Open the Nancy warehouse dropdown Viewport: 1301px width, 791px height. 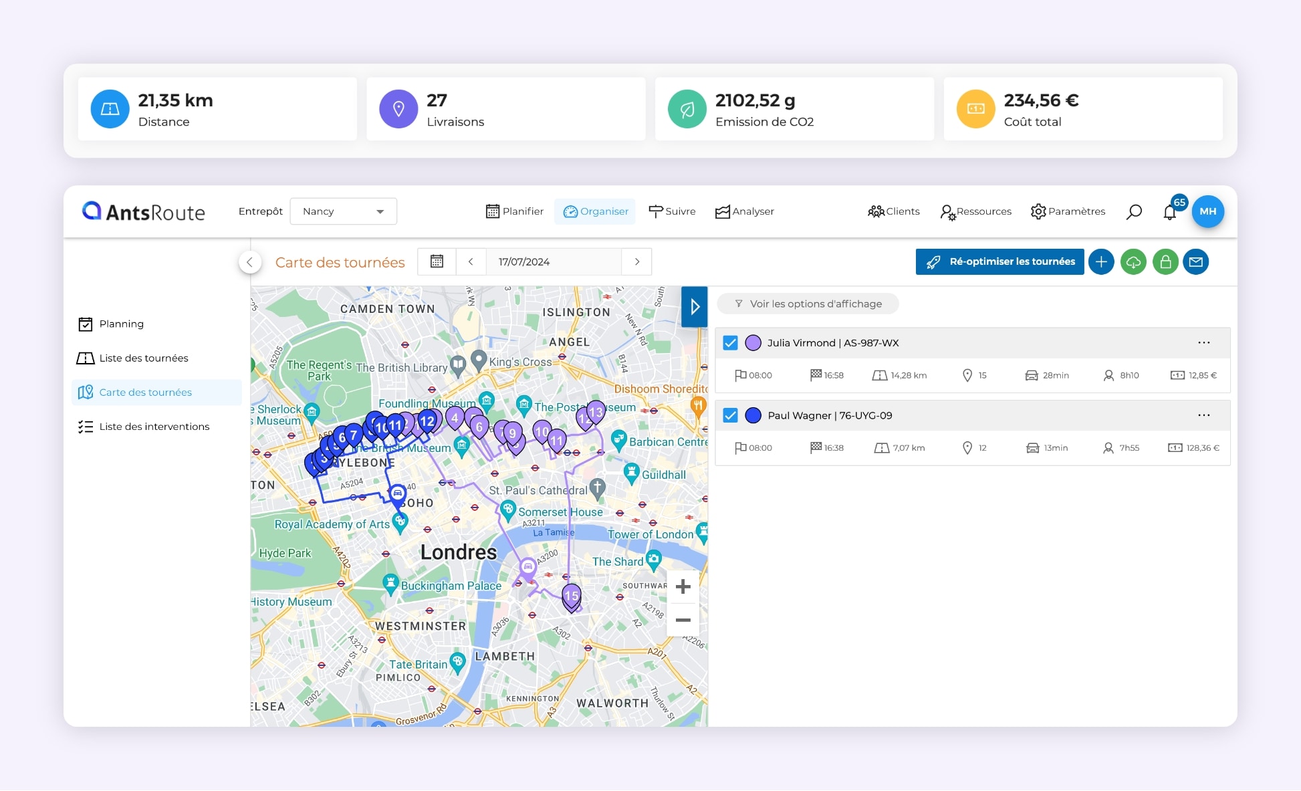pyautogui.click(x=343, y=211)
